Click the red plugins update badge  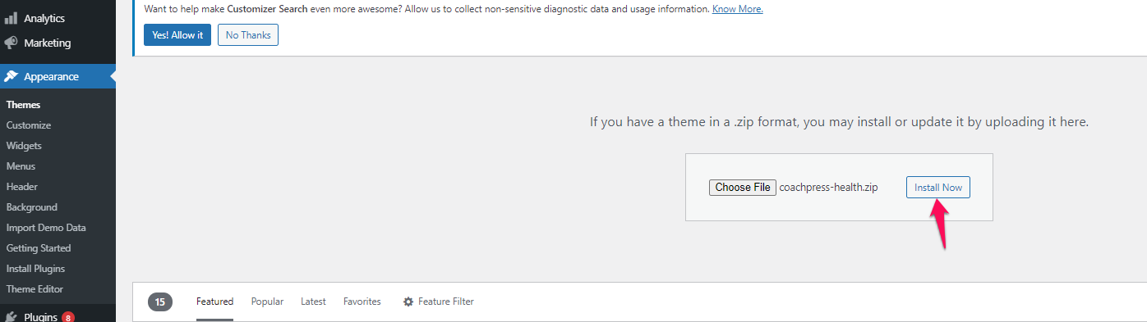click(68, 317)
